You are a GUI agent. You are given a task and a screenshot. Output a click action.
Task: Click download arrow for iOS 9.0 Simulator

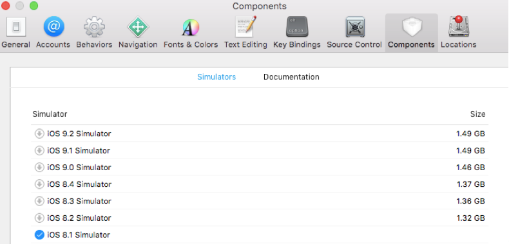tap(39, 168)
